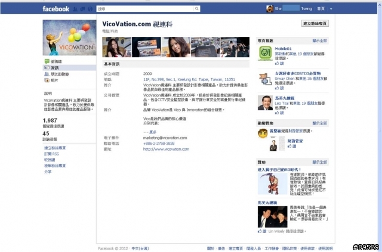Click the 45 talking about count

pos(46,133)
